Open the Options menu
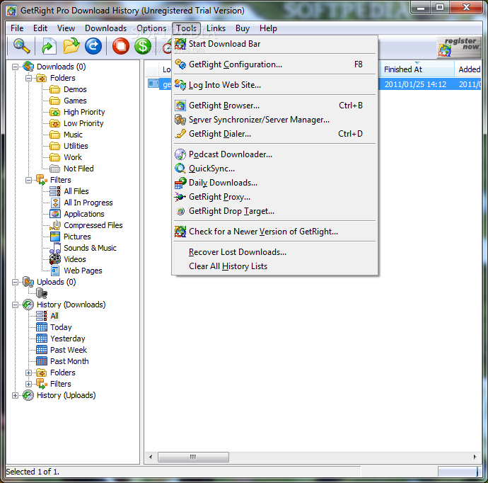 (x=151, y=28)
